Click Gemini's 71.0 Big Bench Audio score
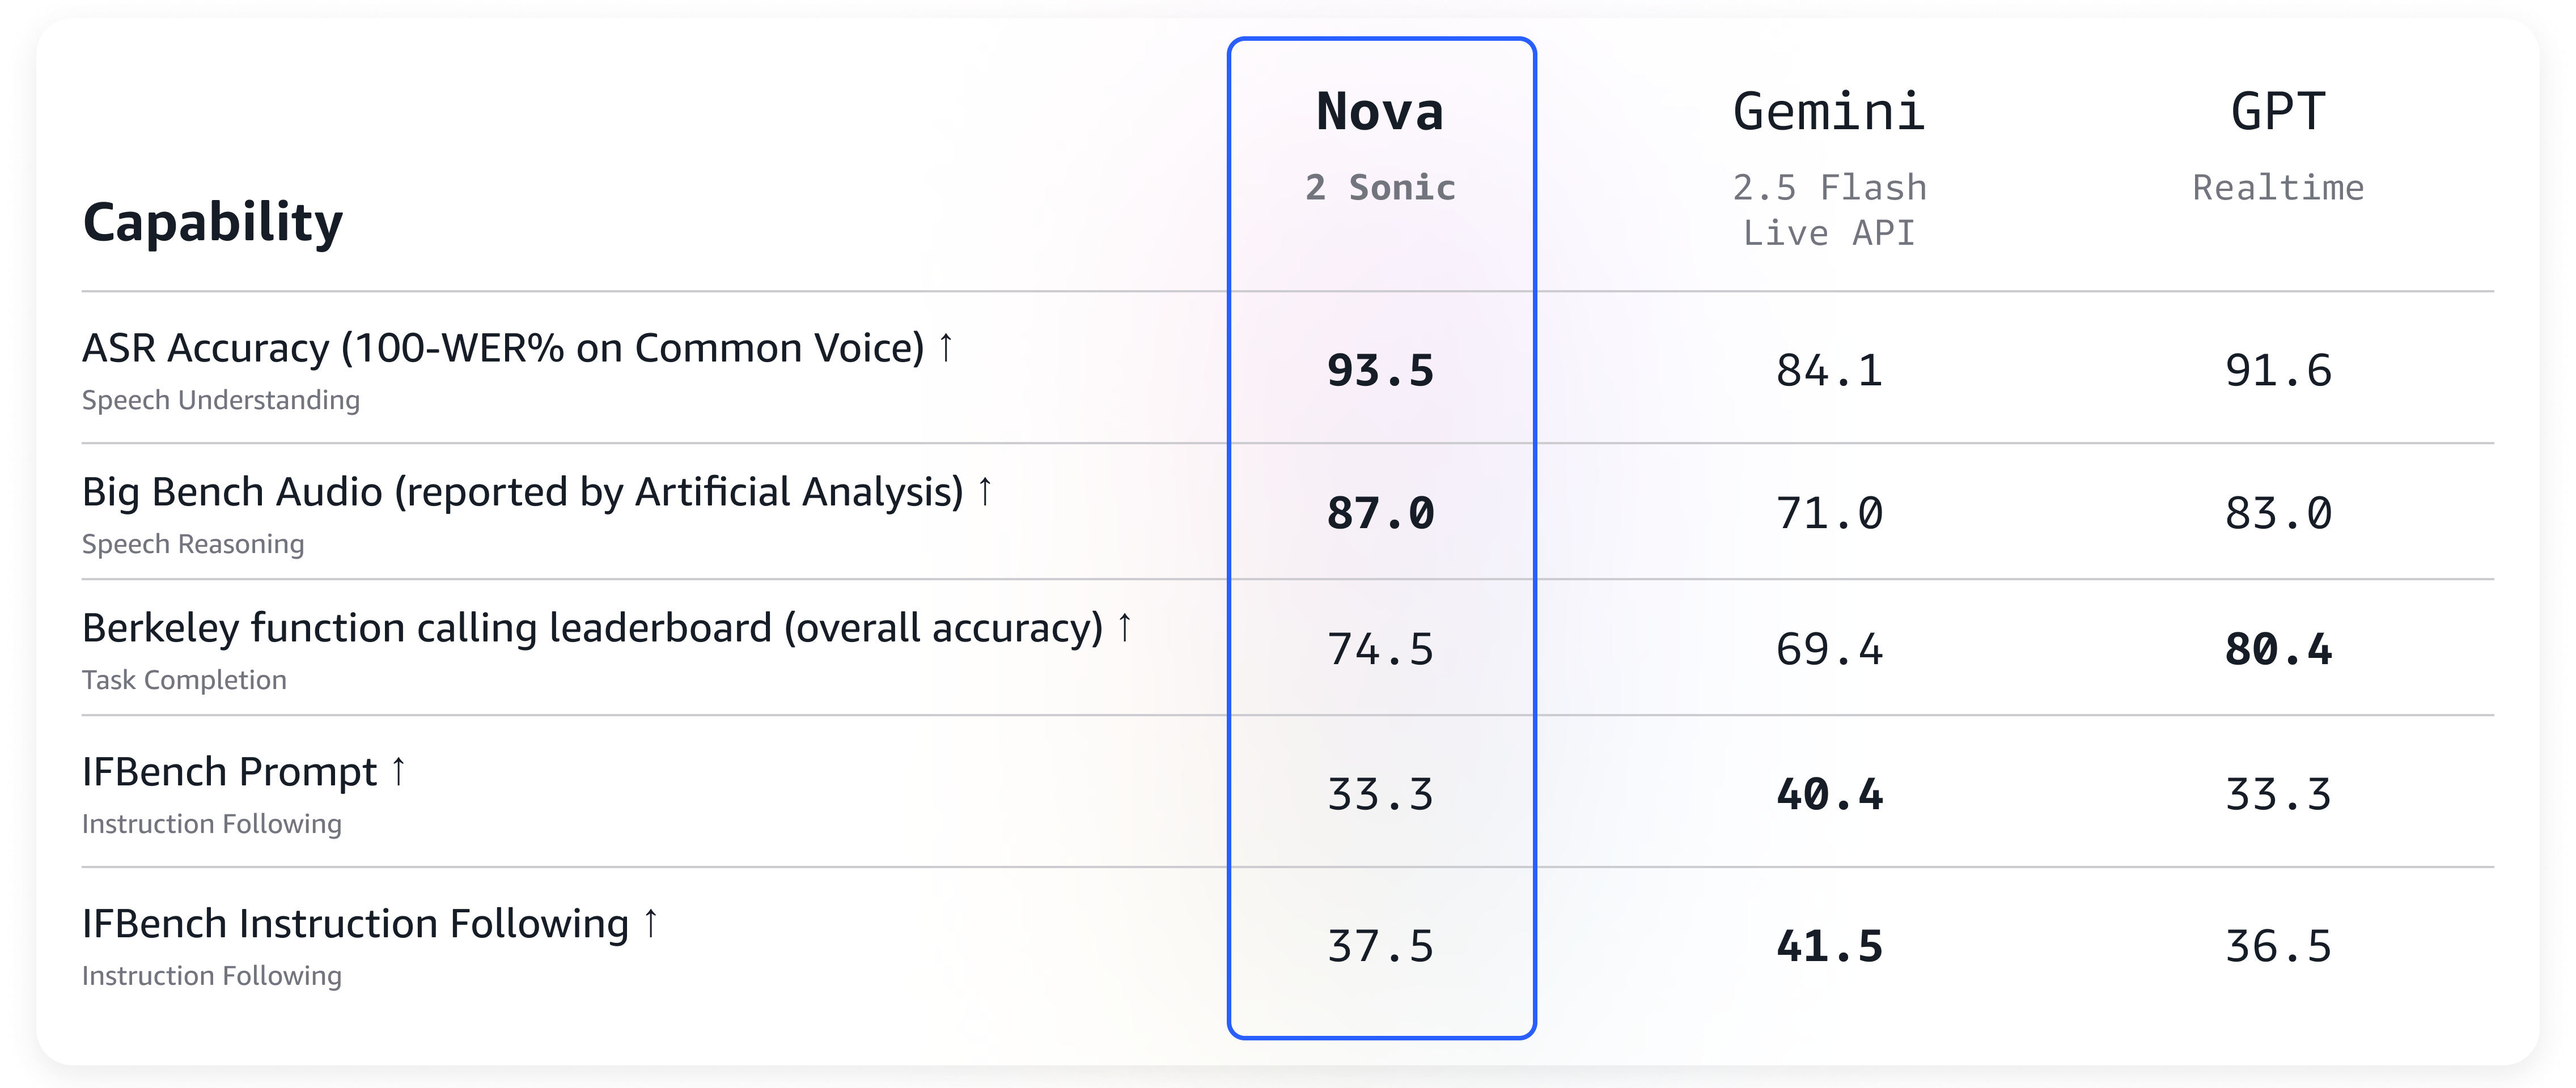2576x1088 pixels. [1829, 514]
